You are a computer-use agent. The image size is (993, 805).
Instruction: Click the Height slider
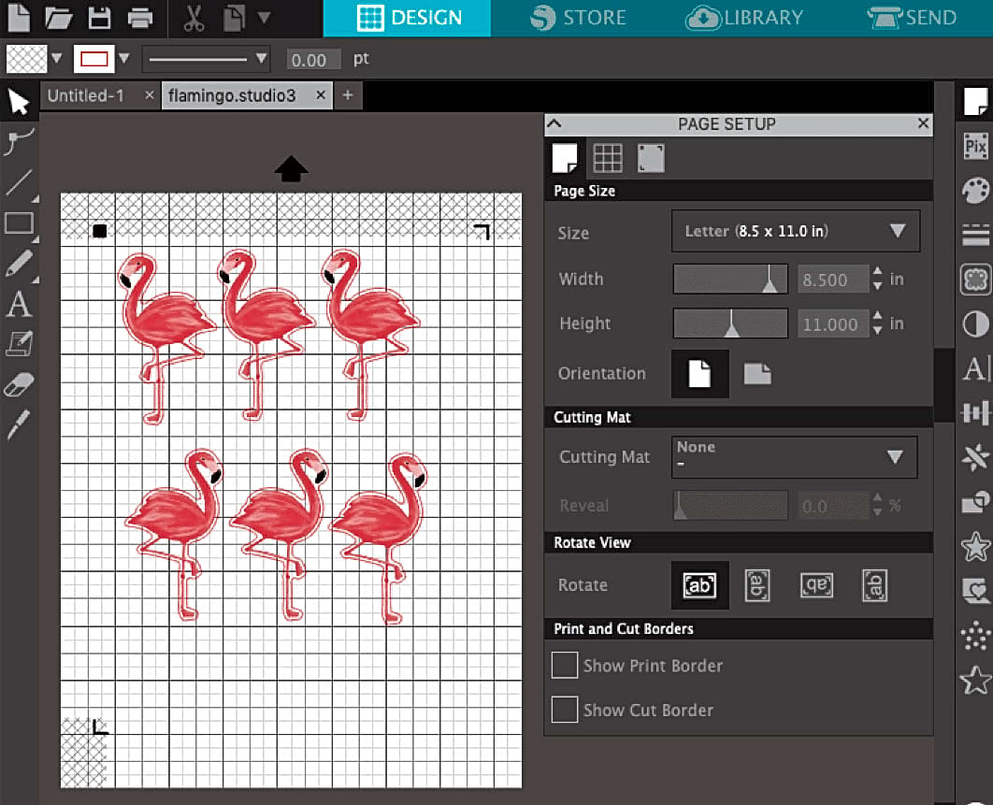coord(730,323)
